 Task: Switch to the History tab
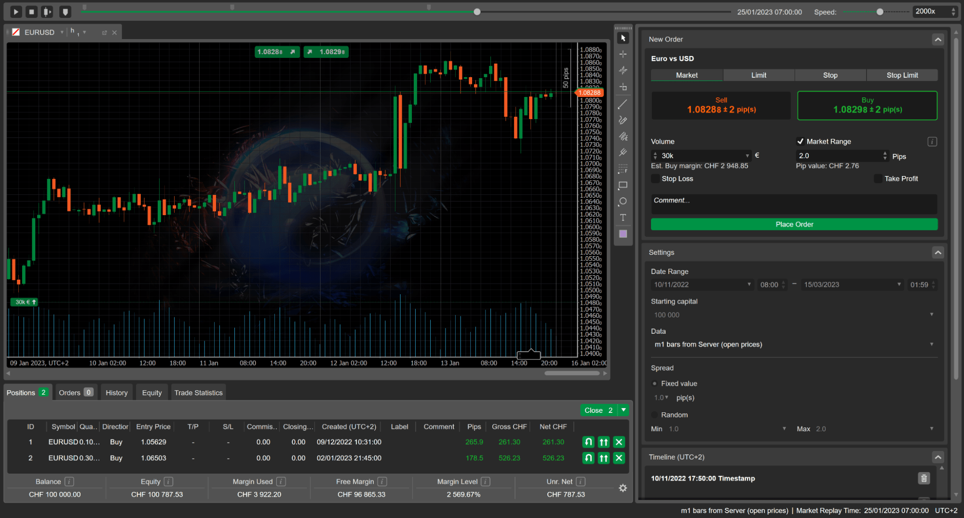tap(117, 393)
